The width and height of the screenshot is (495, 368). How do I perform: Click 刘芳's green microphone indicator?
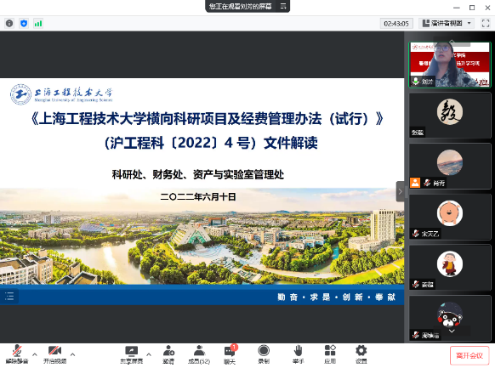[416, 82]
